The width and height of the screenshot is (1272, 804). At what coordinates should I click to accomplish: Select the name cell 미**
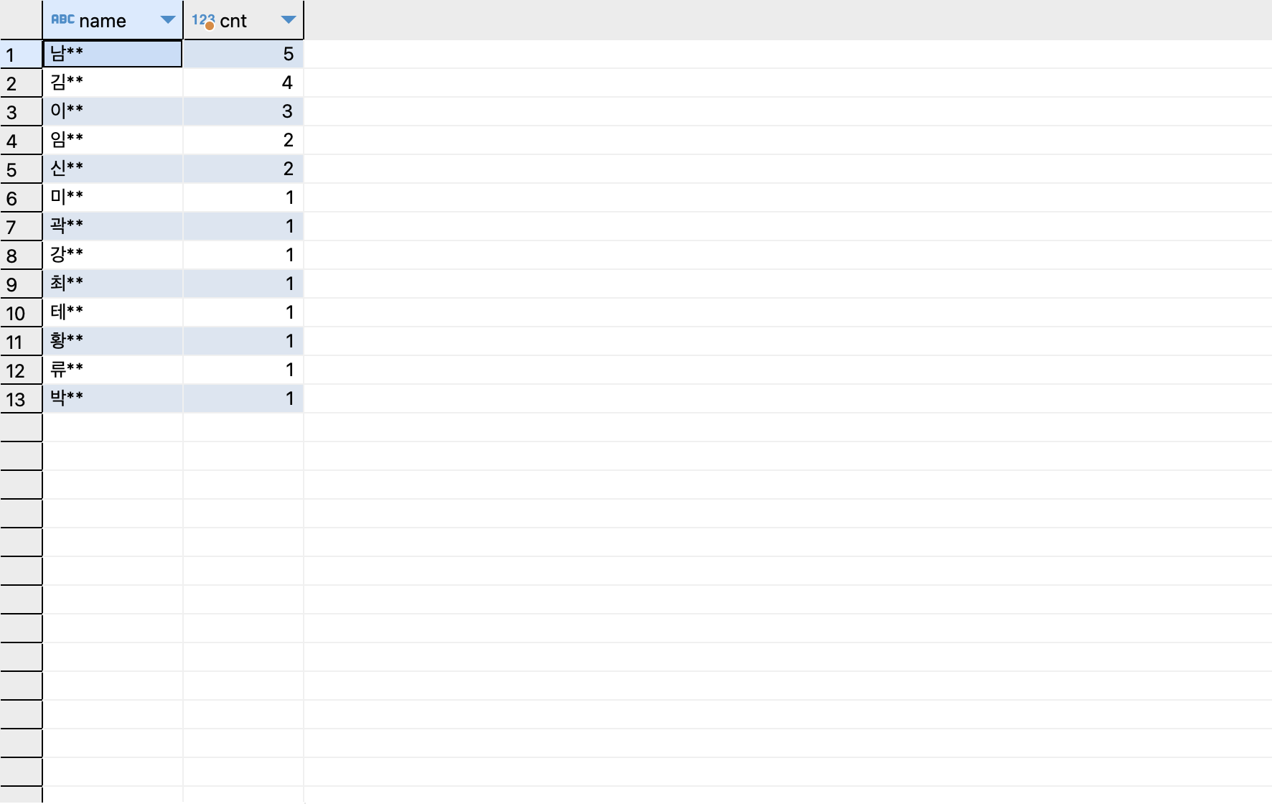(113, 197)
